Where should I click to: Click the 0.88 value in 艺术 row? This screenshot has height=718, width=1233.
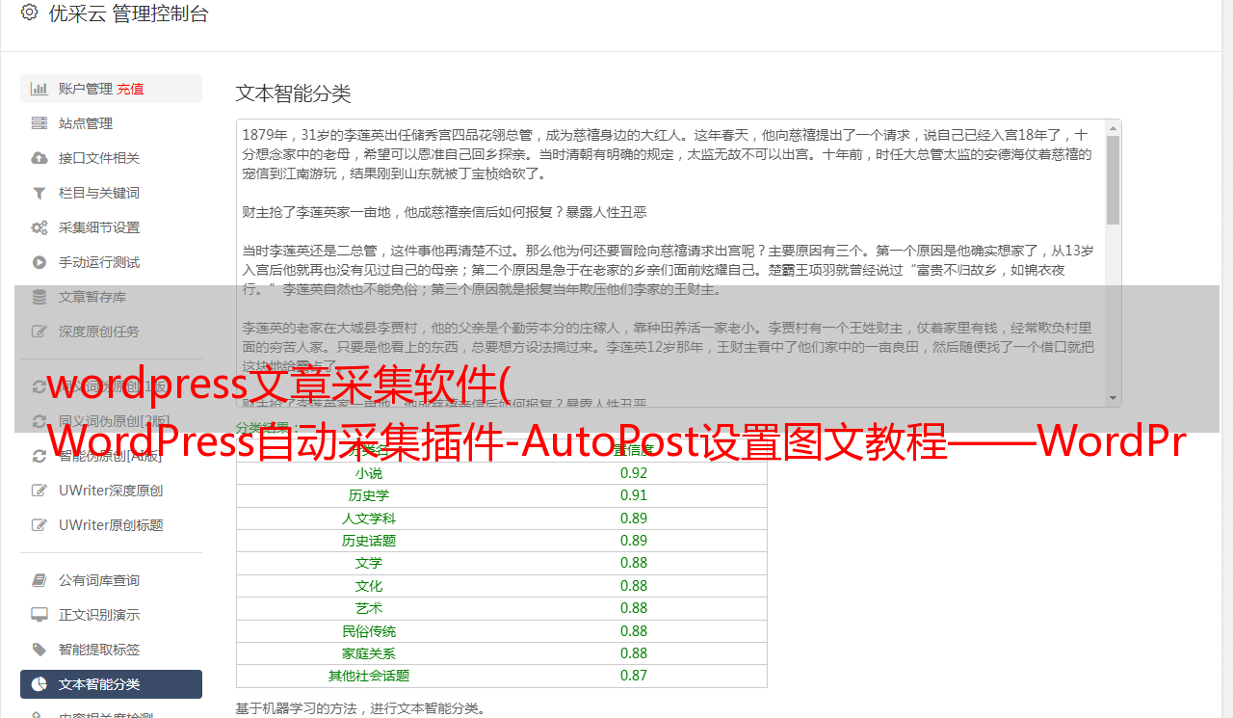coord(634,608)
